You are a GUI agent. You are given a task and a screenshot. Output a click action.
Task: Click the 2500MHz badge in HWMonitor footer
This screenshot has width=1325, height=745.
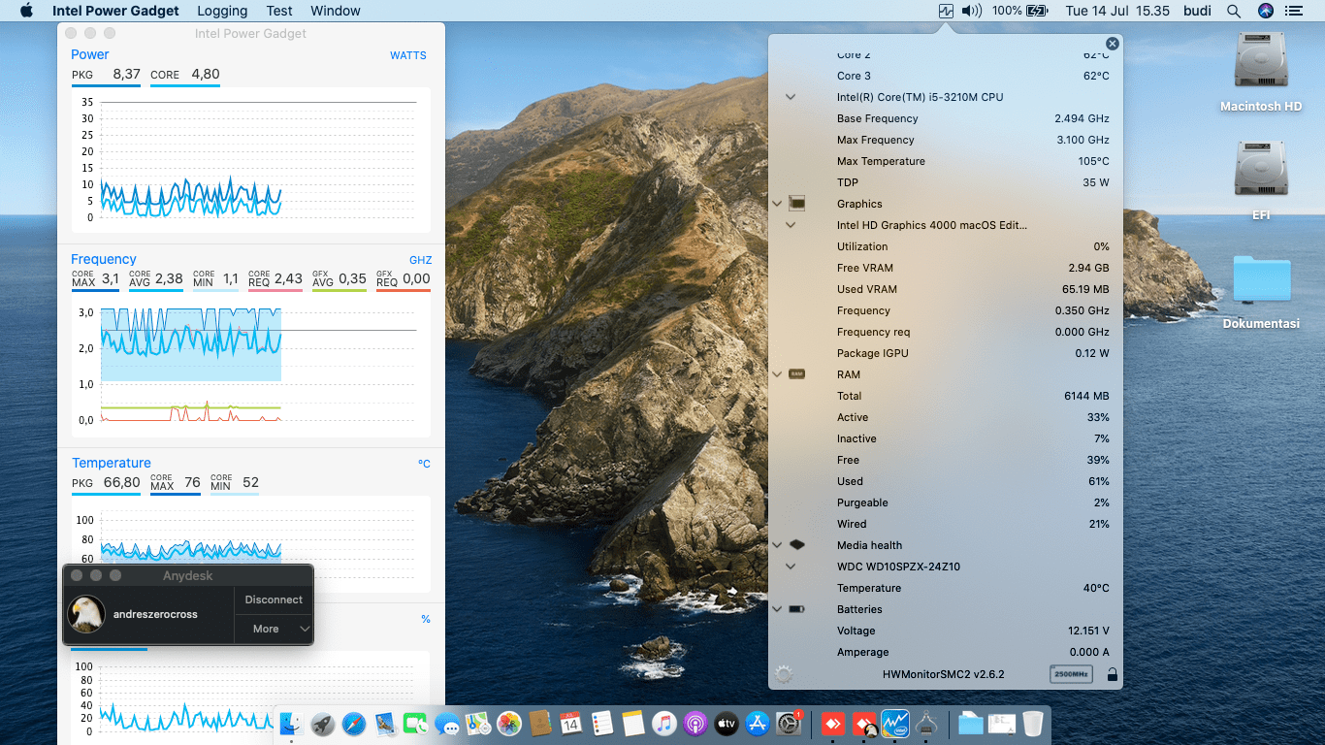pyautogui.click(x=1070, y=674)
